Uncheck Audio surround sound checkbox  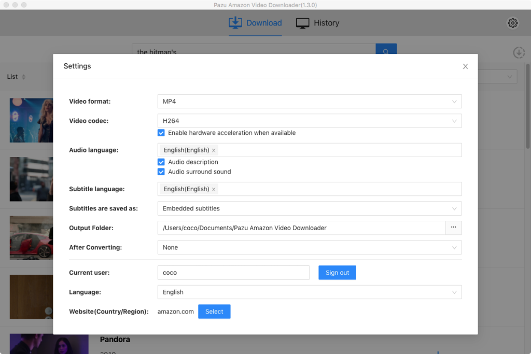coord(161,172)
